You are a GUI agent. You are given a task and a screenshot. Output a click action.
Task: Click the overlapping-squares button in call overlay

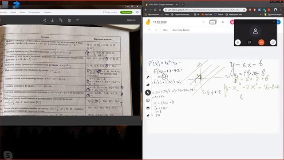pos(273,42)
